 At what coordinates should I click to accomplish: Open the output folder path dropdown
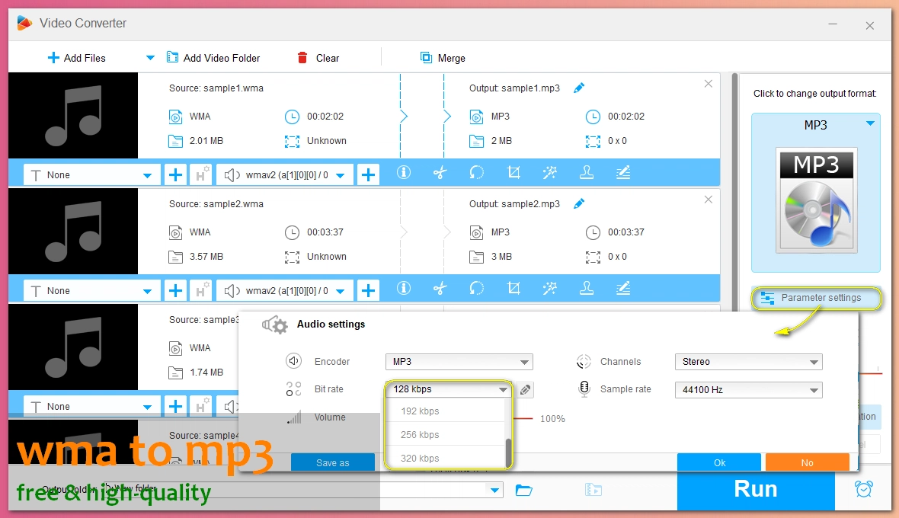[x=494, y=490]
